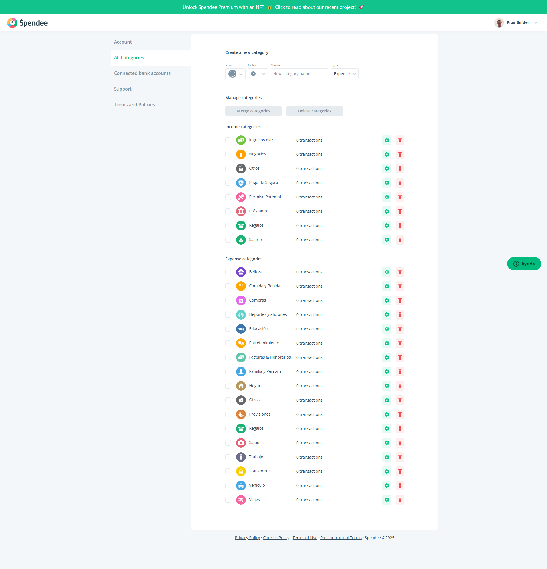
Task: Select the Belleza category checkbox
Action: coord(228,272)
